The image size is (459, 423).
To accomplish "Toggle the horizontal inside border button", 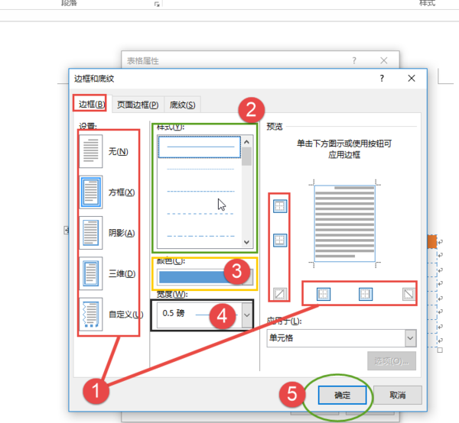I will (x=280, y=240).
